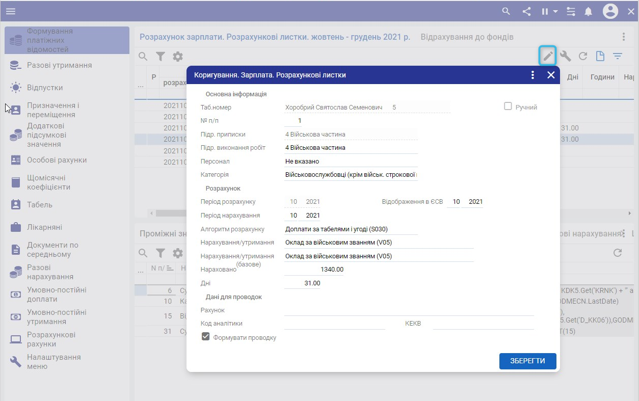Expand the pause dropdown arrow in top bar
Viewport: 639px width, 401px height.
(555, 11)
